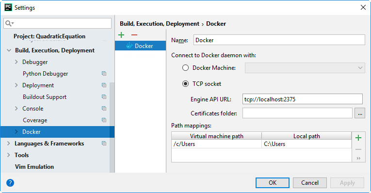Screen dimensions: 371x193
Task: Collapse Build, Execution, Deployment section
Action: pos(9,50)
